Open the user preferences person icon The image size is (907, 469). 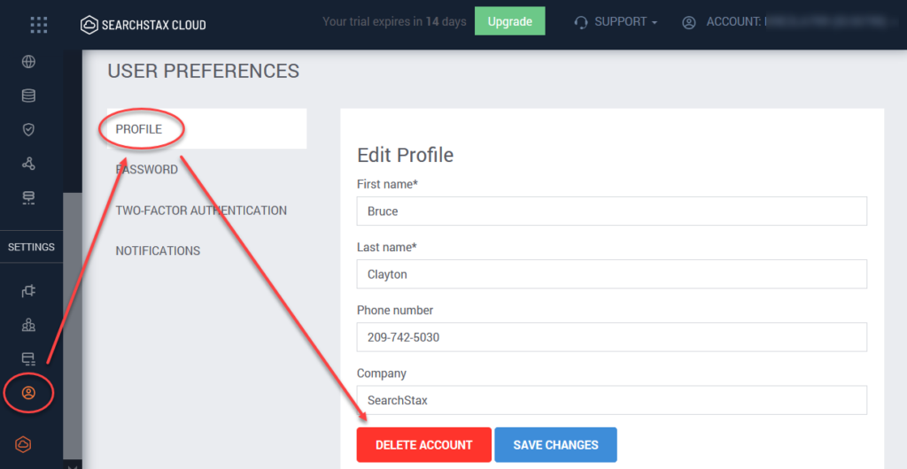(28, 393)
